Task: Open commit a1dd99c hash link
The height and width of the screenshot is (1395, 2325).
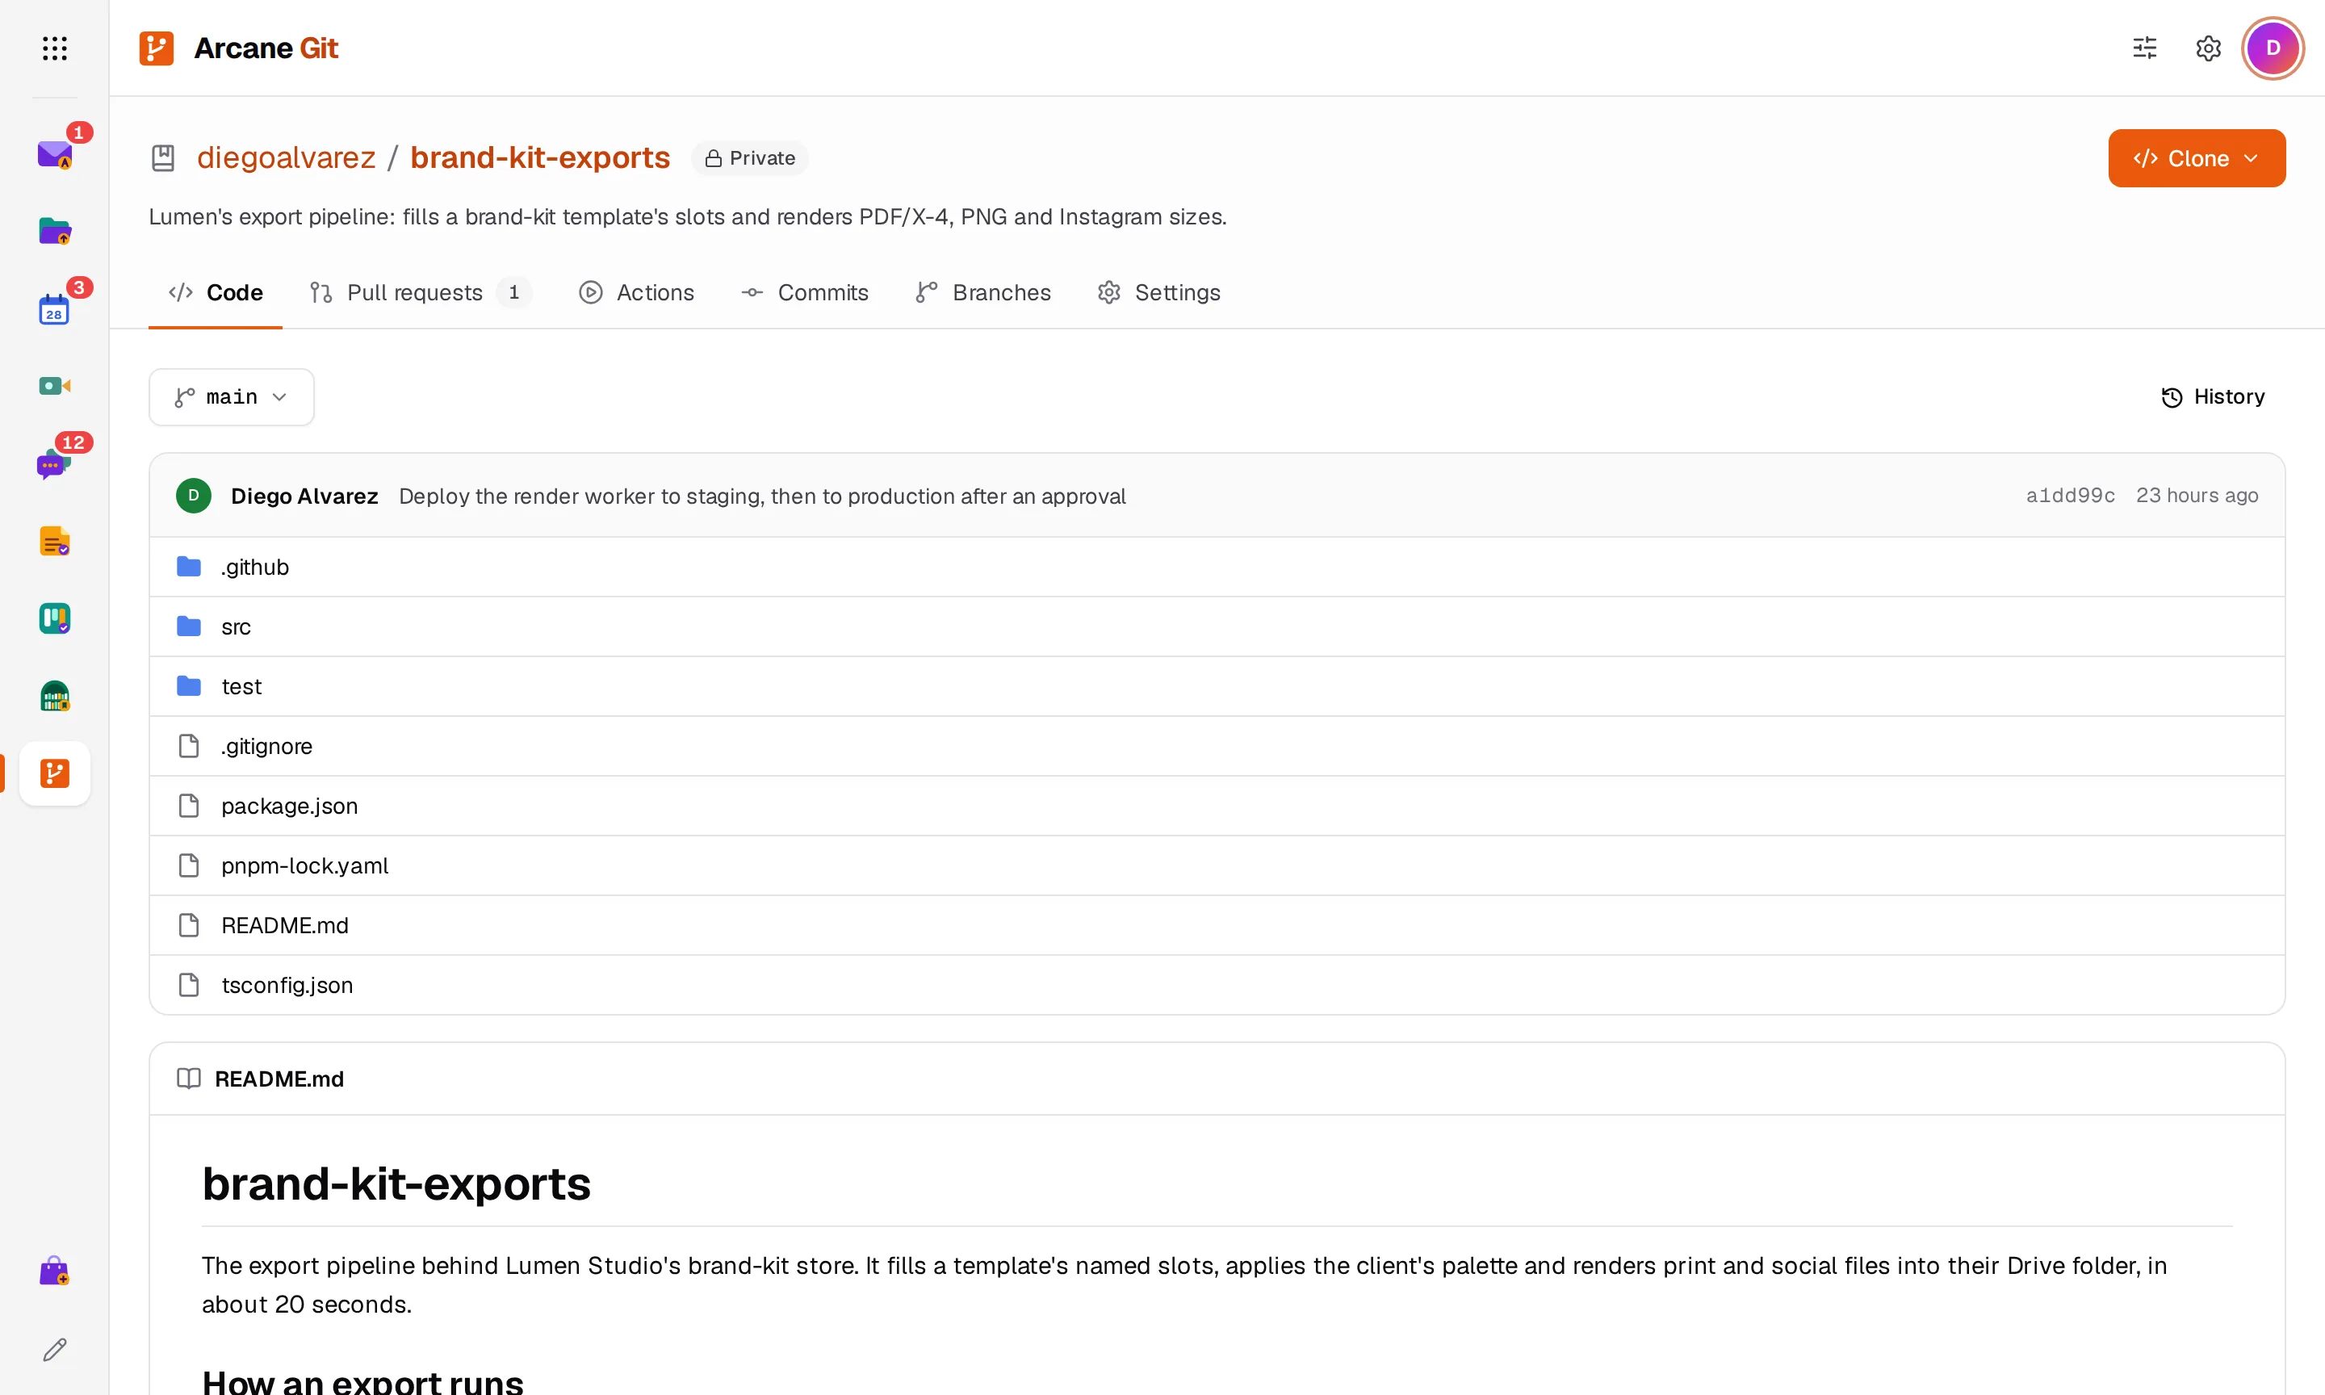Action: [2071, 496]
